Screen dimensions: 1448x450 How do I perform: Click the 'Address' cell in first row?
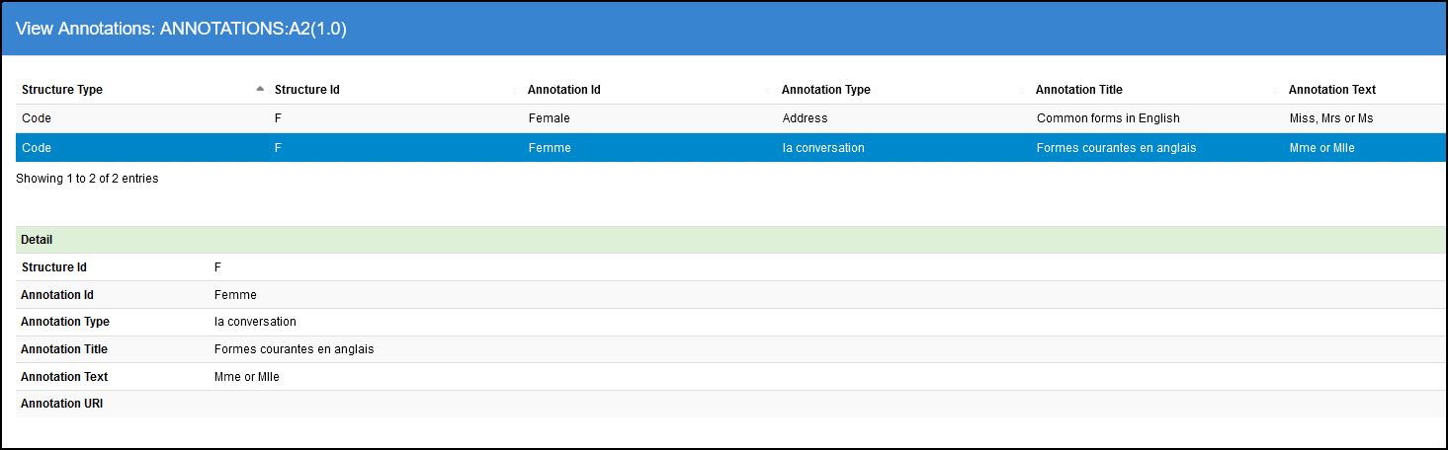click(x=805, y=118)
